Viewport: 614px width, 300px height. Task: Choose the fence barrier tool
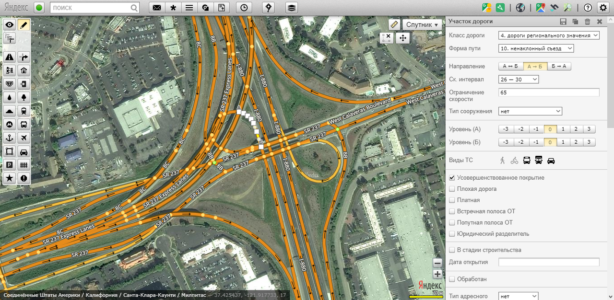24,165
